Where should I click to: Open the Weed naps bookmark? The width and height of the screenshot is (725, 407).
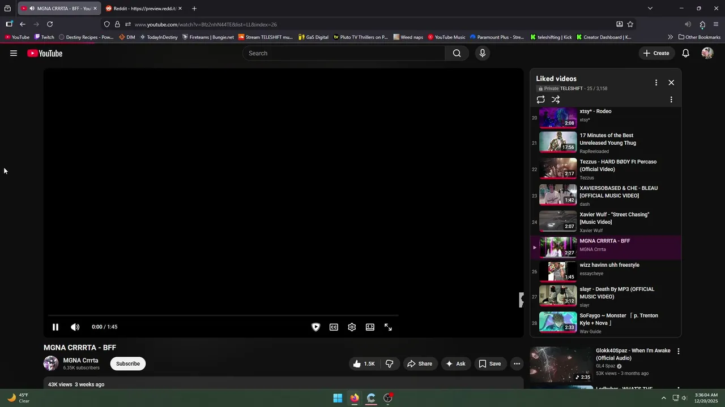click(408, 37)
